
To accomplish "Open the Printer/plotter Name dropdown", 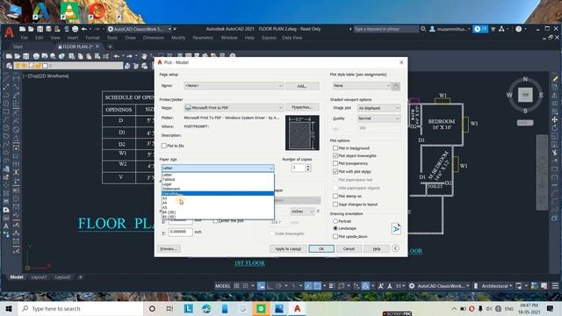I will [234, 107].
